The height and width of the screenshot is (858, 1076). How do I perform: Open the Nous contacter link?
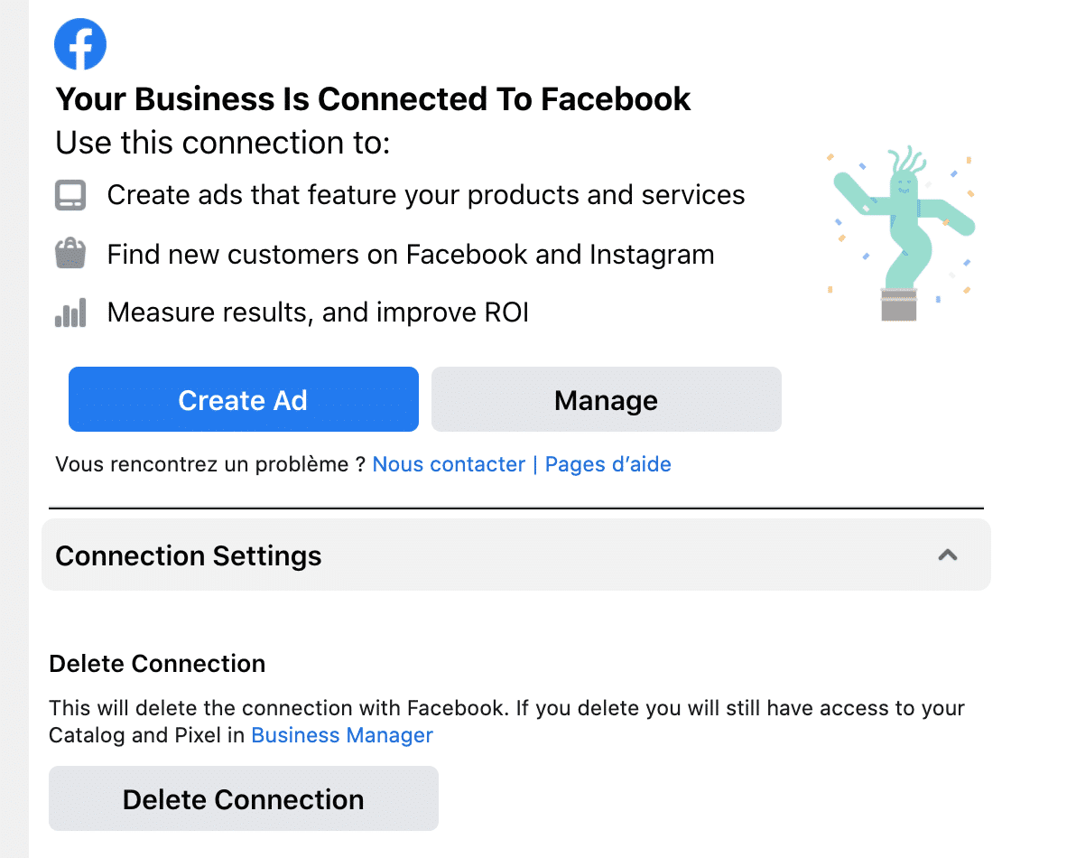point(449,463)
